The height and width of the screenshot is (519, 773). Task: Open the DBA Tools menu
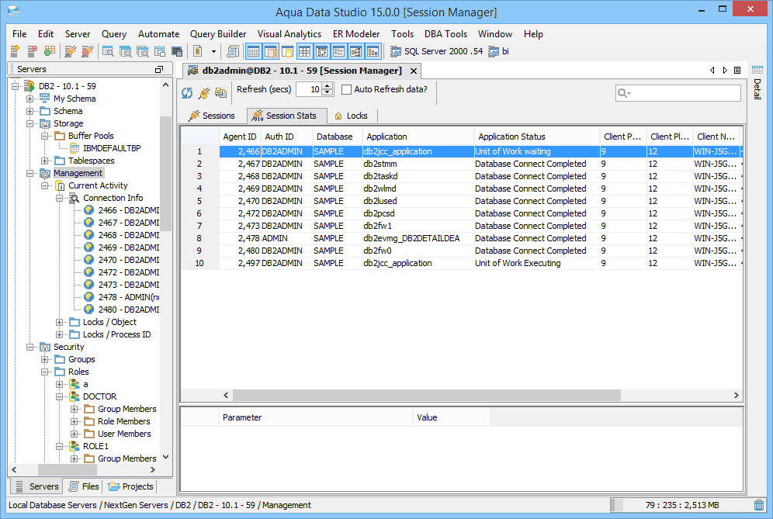445,33
